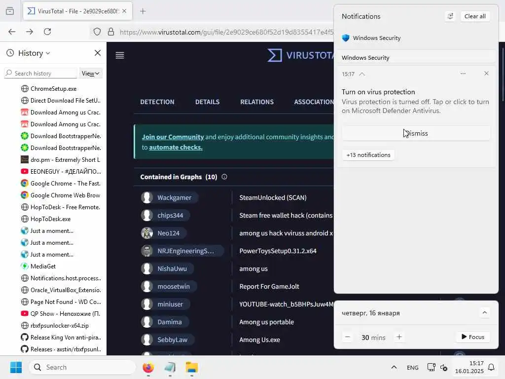This screenshot has width=505, height=379.
Task: Collapse the 15:17 notification chevron
Action: 362,74
